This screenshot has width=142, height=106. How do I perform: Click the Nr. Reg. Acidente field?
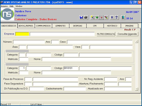pyautogui.click(x=111, y=79)
